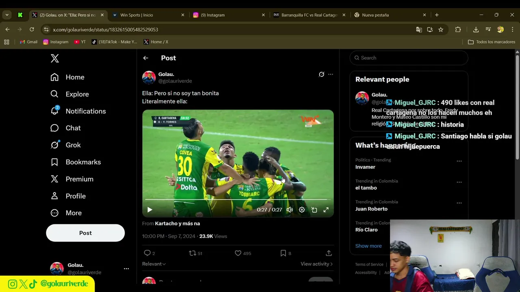520x292 pixels.
Task: Open the Relevant replies dropdown
Action: 154,264
